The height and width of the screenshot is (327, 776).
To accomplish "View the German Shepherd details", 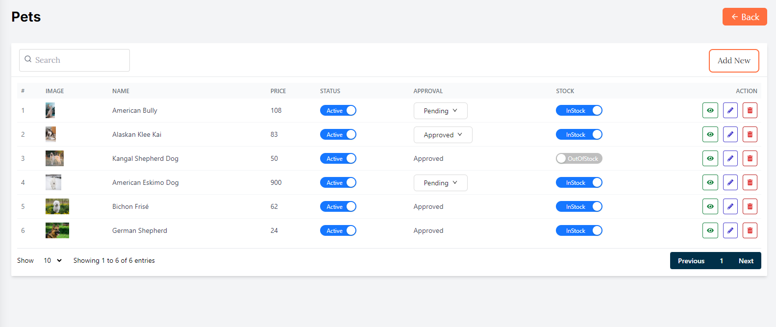I will click(x=710, y=230).
